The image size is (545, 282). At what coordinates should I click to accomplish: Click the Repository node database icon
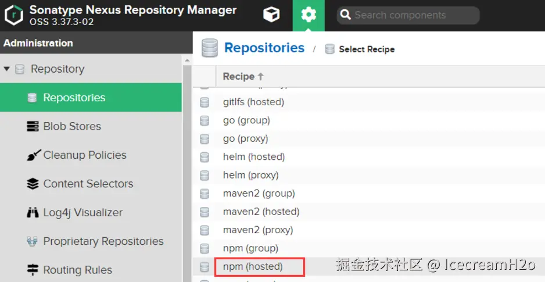pyautogui.click(x=20, y=69)
